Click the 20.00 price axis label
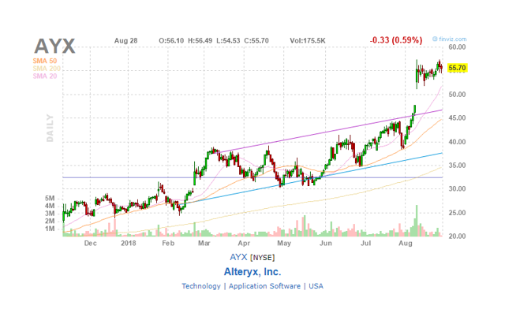505x324 pixels. (x=458, y=236)
